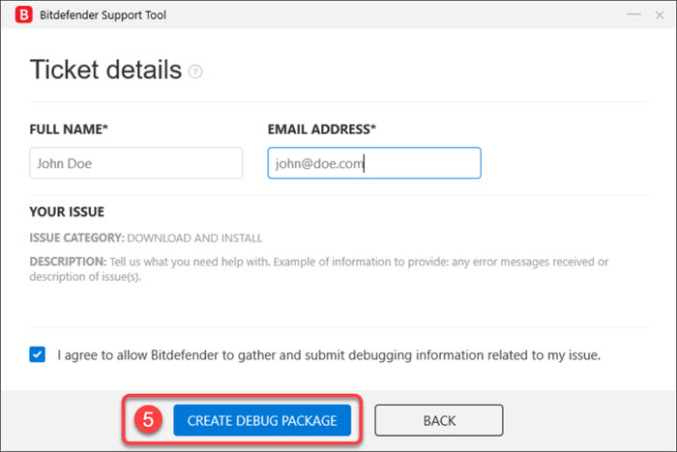
Task: Click into the Email Address field
Action: coord(374,163)
